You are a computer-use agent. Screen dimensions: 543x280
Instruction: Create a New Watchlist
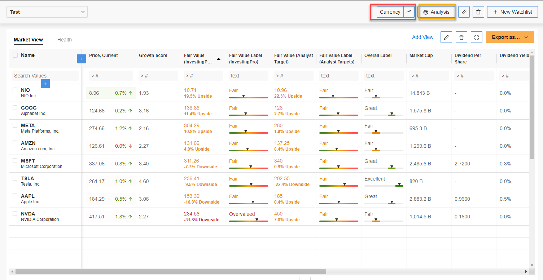click(x=512, y=12)
